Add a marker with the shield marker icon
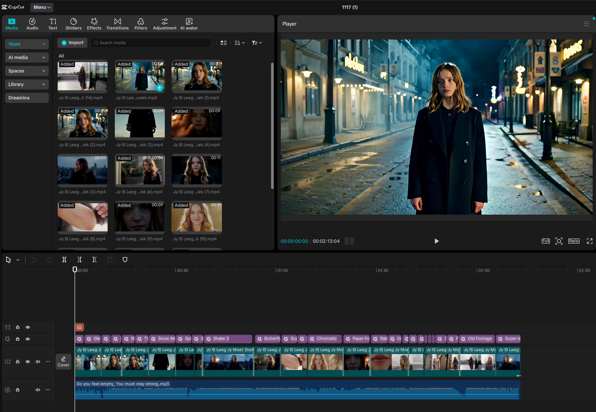This screenshot has width=596, height=412. [x=125, y=260]
